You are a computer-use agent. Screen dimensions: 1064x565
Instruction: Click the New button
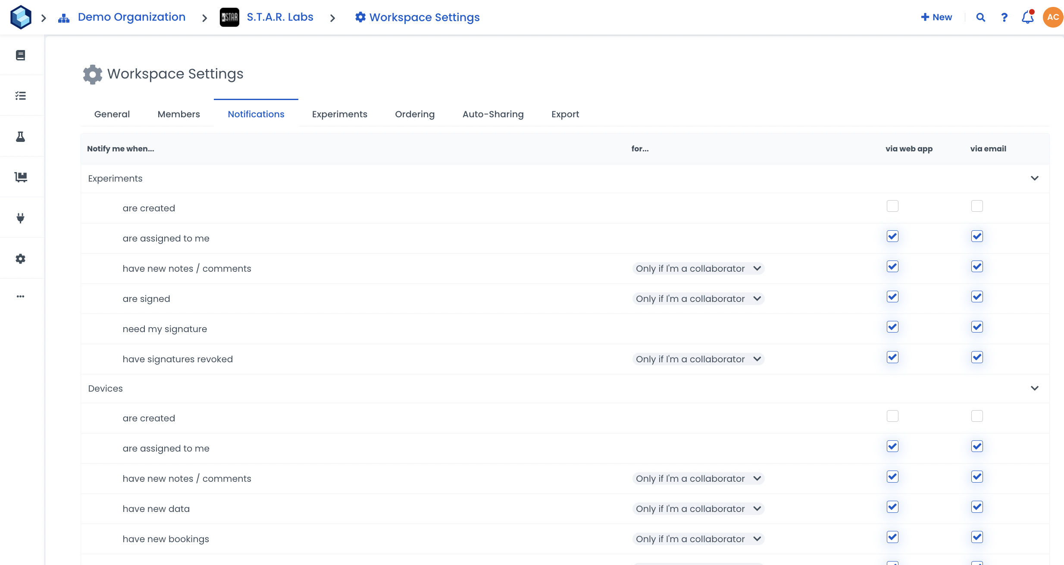[936, 17]
